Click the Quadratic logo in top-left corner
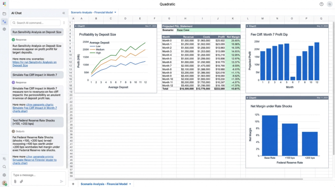 (4, 4)
